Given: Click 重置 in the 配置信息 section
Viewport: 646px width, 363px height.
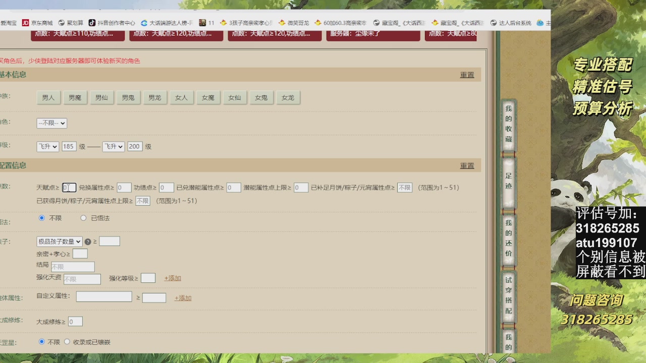Looking at the screenshot, I should (x=467, y=165).
